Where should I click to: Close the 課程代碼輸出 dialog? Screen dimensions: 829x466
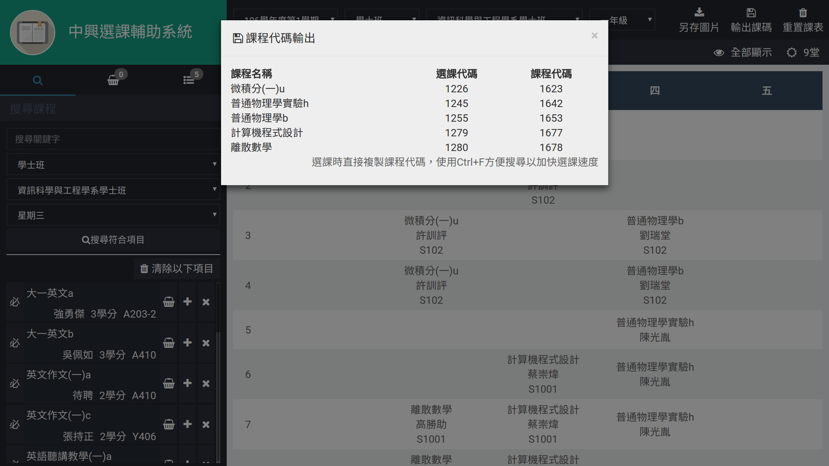click(x=595, y=36)
